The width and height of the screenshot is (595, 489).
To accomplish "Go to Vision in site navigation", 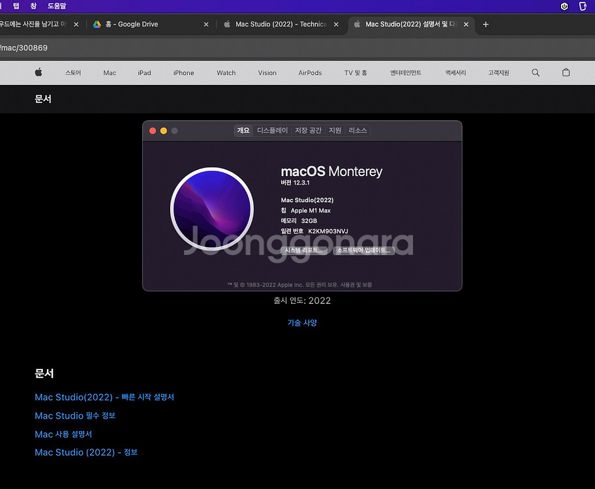I will click(267, 73).
